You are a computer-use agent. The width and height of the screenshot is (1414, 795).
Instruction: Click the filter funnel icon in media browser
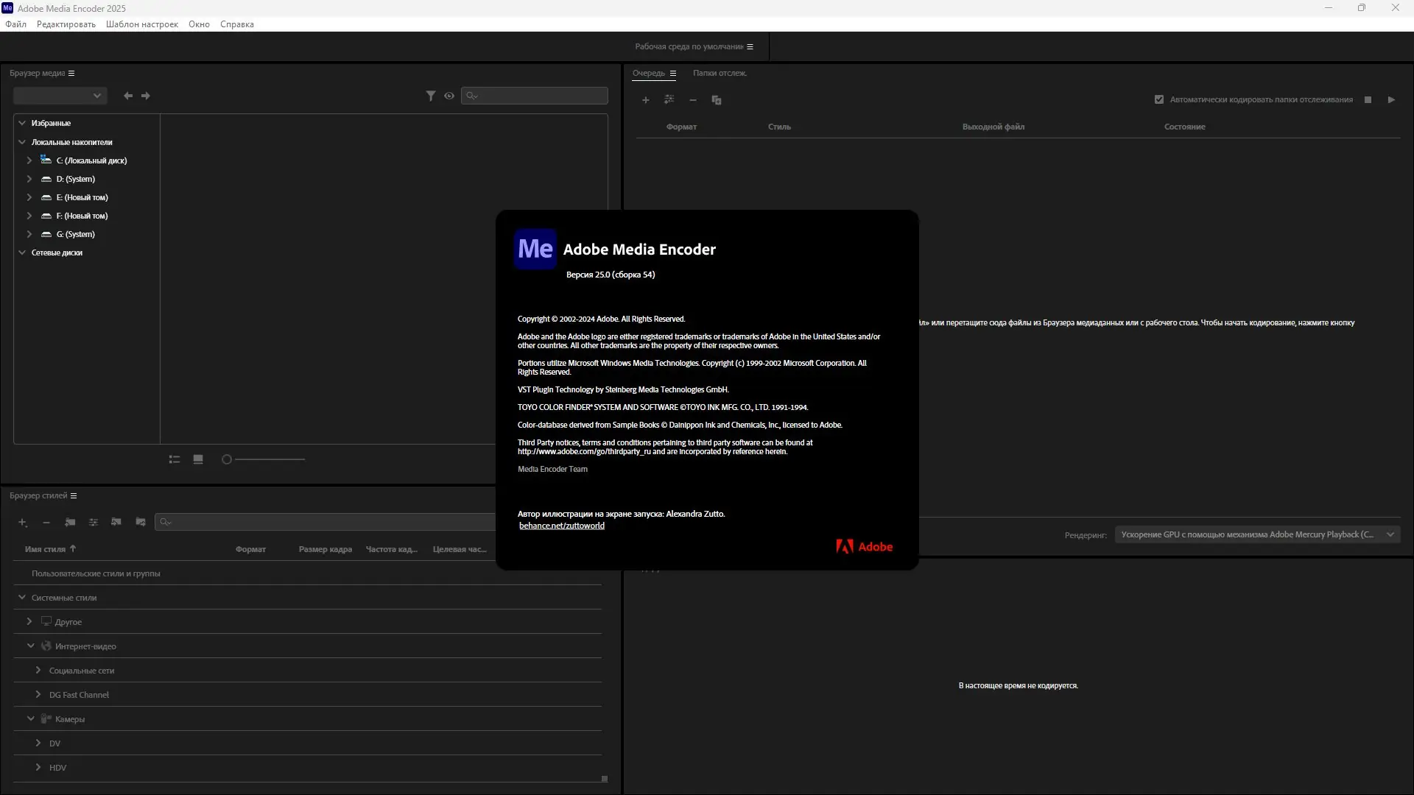click(x=431, y=96)
